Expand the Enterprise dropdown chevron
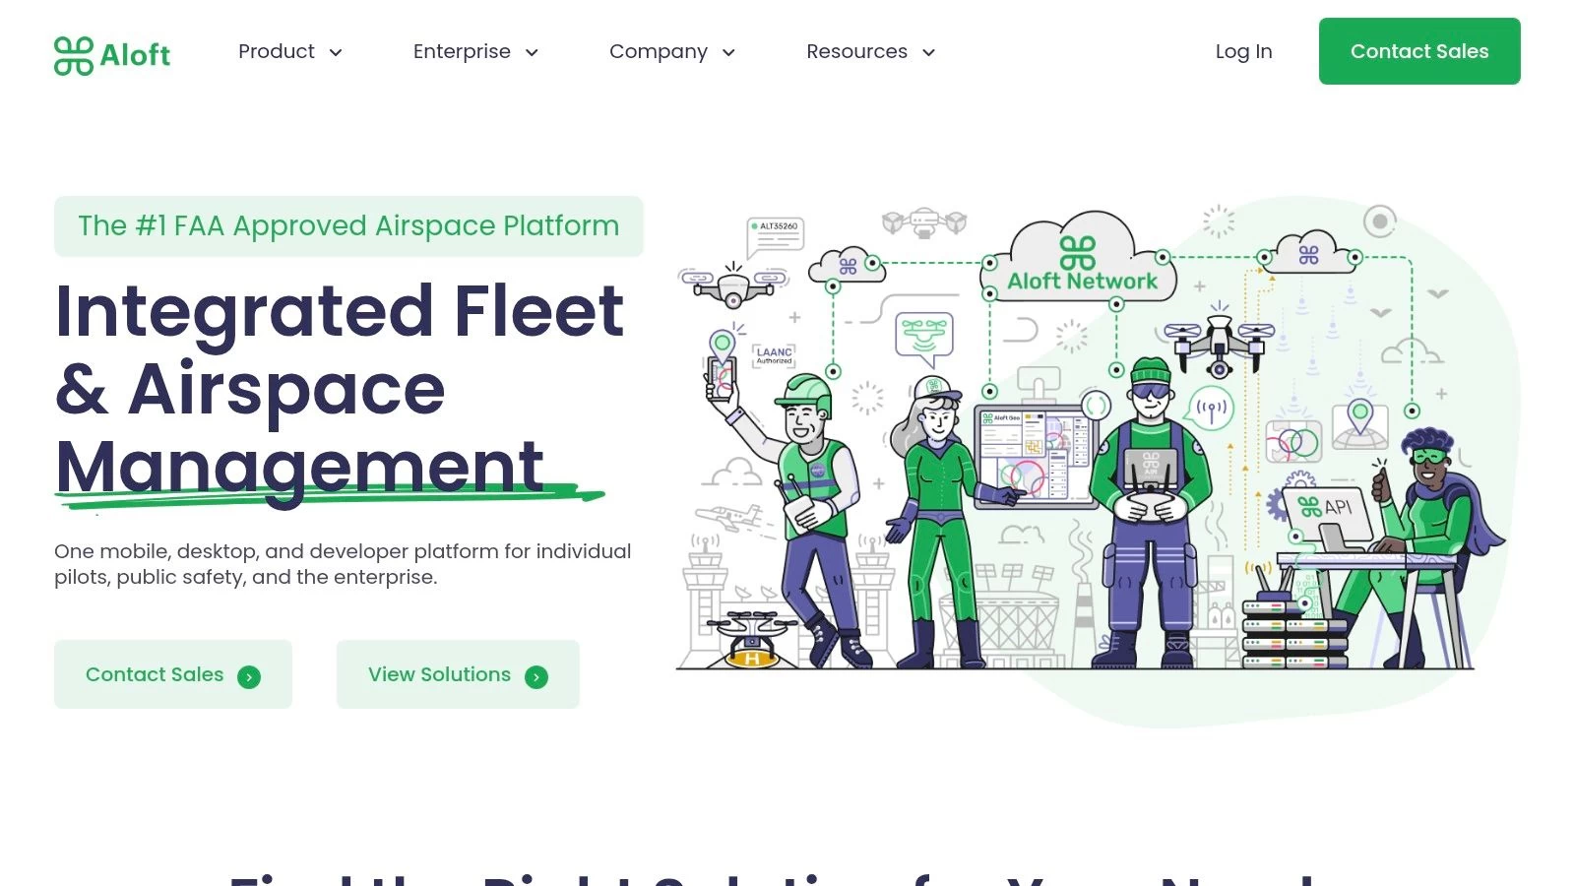The width and height of the screenshot is (1575, 886). pos(532,52)
